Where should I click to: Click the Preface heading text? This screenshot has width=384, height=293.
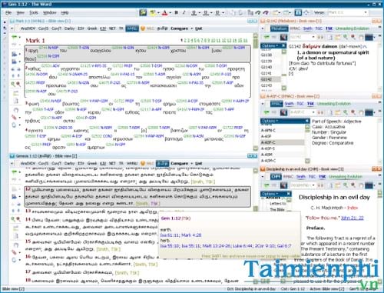(316, 228)
